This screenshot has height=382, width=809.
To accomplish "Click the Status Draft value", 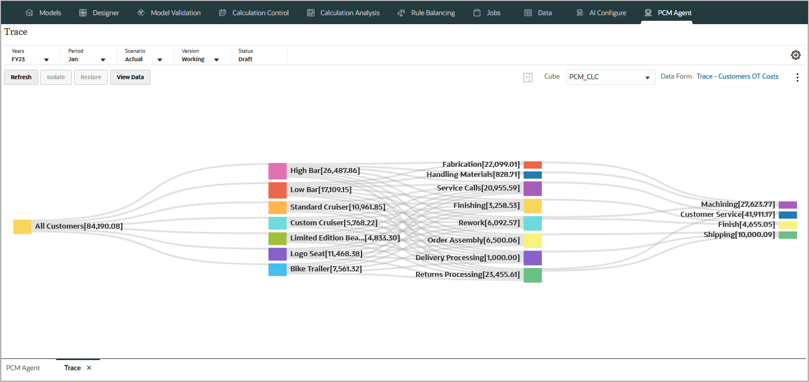I will pos(245,59).
